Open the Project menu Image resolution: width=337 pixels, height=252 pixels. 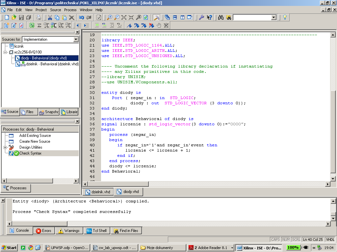point(41,10)
